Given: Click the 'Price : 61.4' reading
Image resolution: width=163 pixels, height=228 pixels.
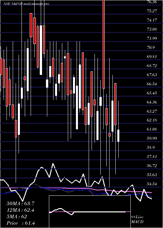Looking at the screenshot, I should pos(21,223).
